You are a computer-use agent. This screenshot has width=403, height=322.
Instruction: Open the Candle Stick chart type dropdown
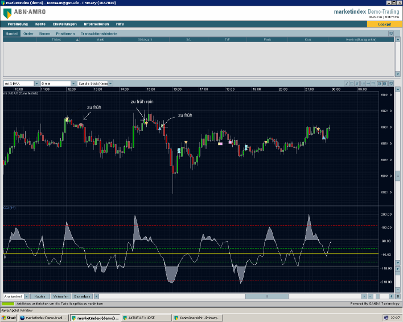click(110, 83)
